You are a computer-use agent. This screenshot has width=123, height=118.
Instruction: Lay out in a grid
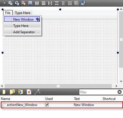coord(70,3)
